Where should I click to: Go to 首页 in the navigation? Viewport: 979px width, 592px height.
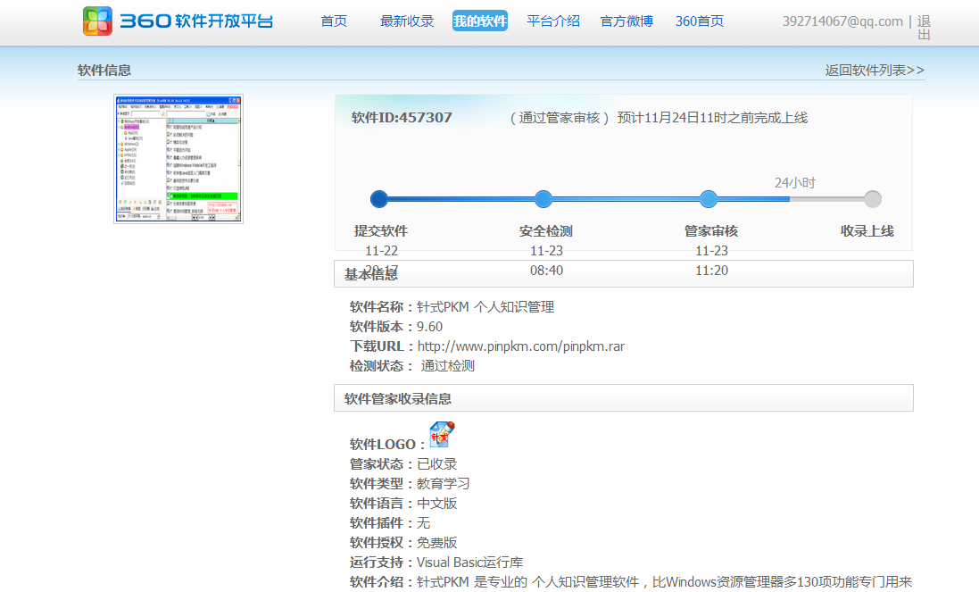click(x=334, y=21)
